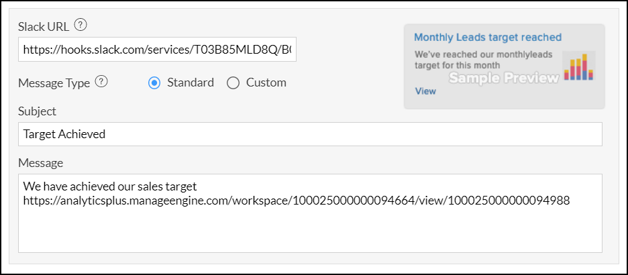The height and width of the screenshot is (275, 628).
Task: Click the empty area of the Message box
Action: click(x=310, y=231)
